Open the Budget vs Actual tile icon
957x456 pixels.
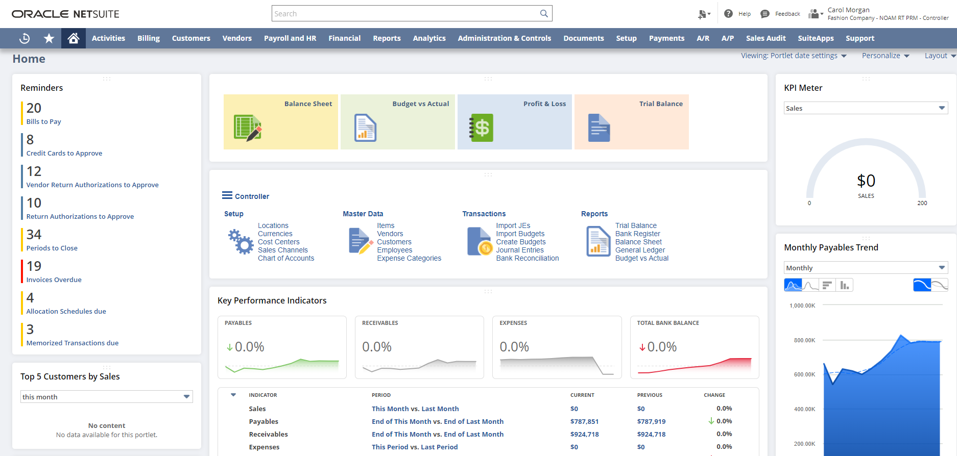(365, 128)
